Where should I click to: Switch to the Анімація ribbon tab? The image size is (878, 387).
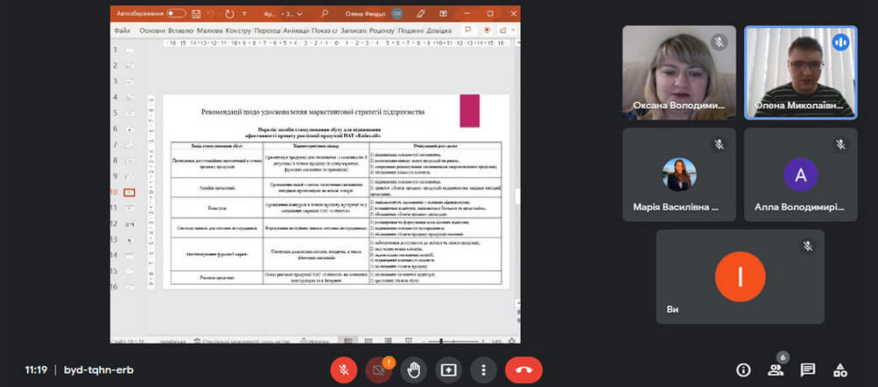[293, 31]
